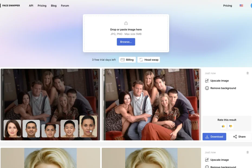Click the drop or paste image area
This screenshot has height=168, width=252.
tap(126, 33)
